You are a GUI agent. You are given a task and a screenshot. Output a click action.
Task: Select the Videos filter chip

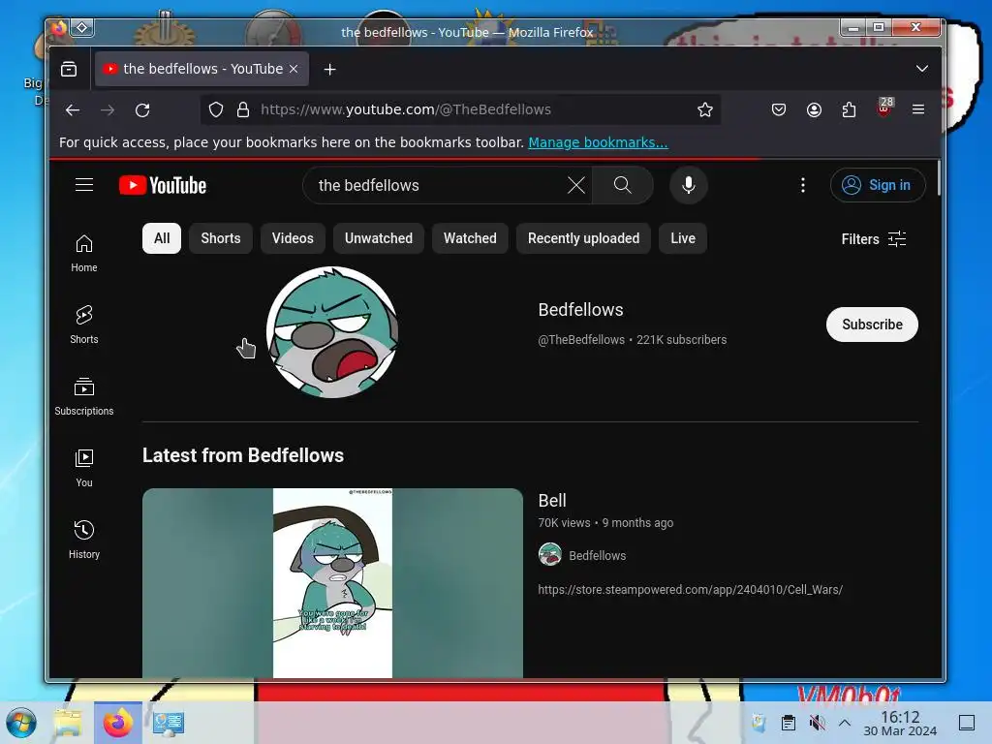tap(293, 238)
